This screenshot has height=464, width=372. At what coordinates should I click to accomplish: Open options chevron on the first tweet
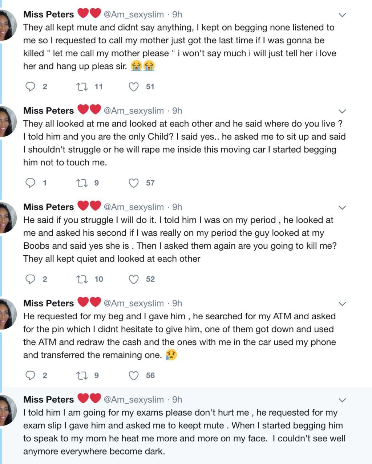click(x=342, y=15)
